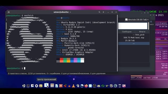
Task: Click the brown package box dock icon
Action: coord(41,86)
